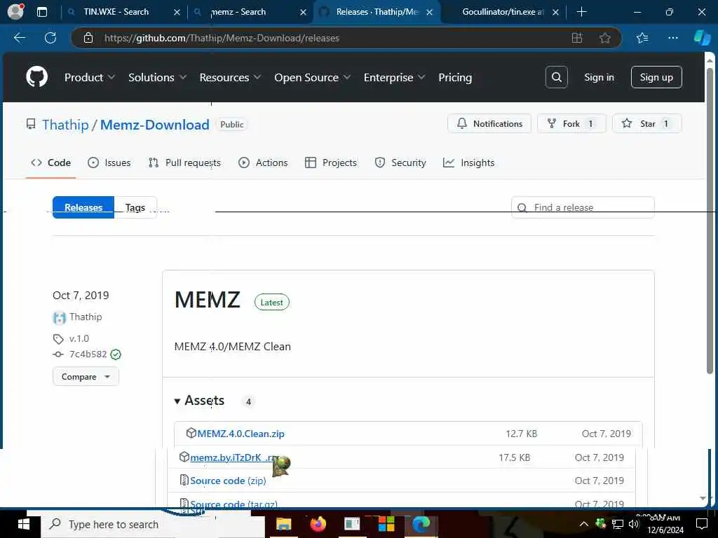Screen dimensions: 718x538
Task: Click the Sign in link
Action: [599, 77]
